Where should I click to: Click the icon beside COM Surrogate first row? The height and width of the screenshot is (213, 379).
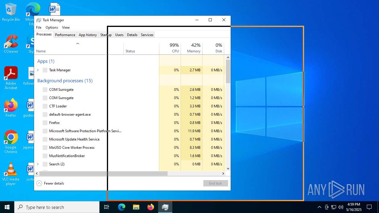(45, 90)
